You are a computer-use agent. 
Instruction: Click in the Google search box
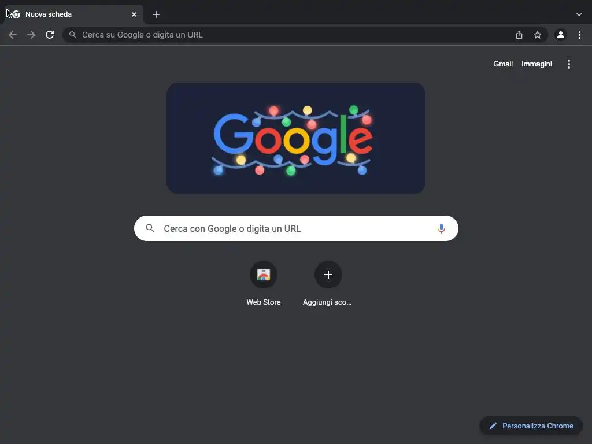[x=296, y=228]
